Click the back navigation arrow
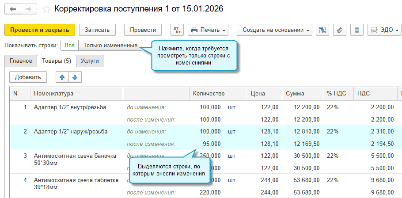This screenshot has height=198, width=402. coord(12,9)
